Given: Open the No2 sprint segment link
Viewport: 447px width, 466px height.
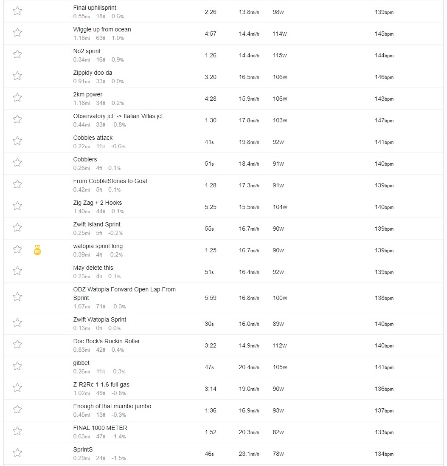Looking at the screenshot, I should coord(87,51).
